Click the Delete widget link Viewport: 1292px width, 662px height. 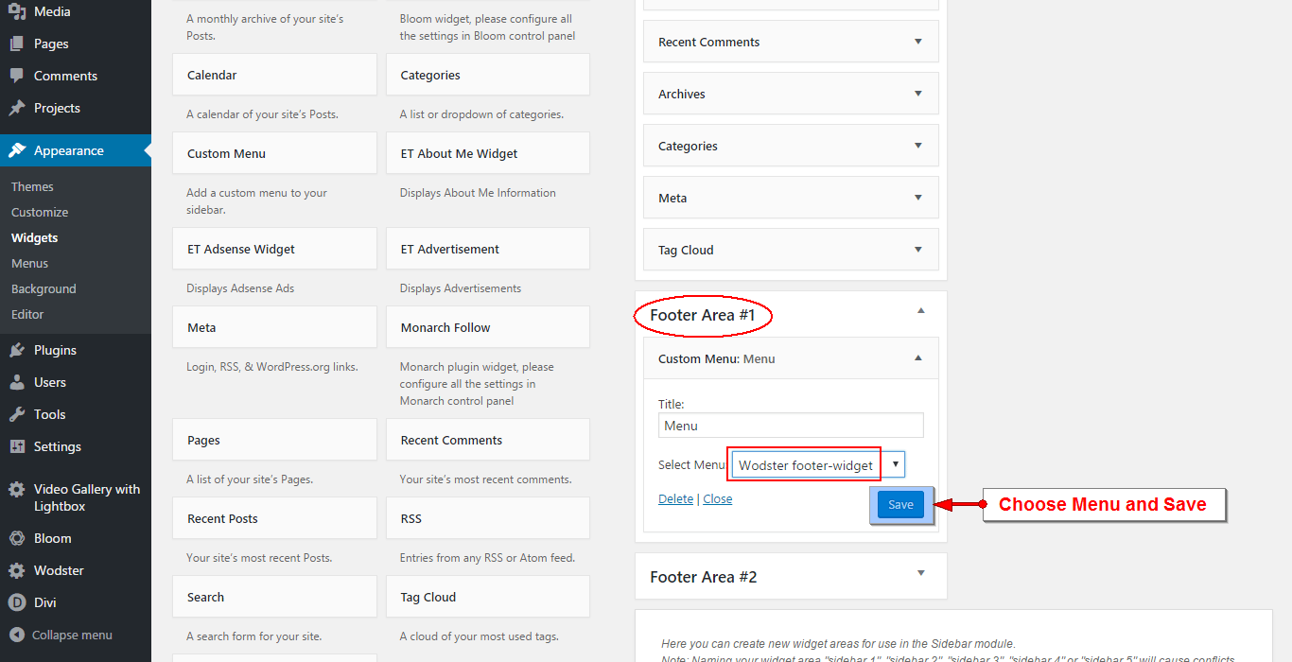[675, 498]
